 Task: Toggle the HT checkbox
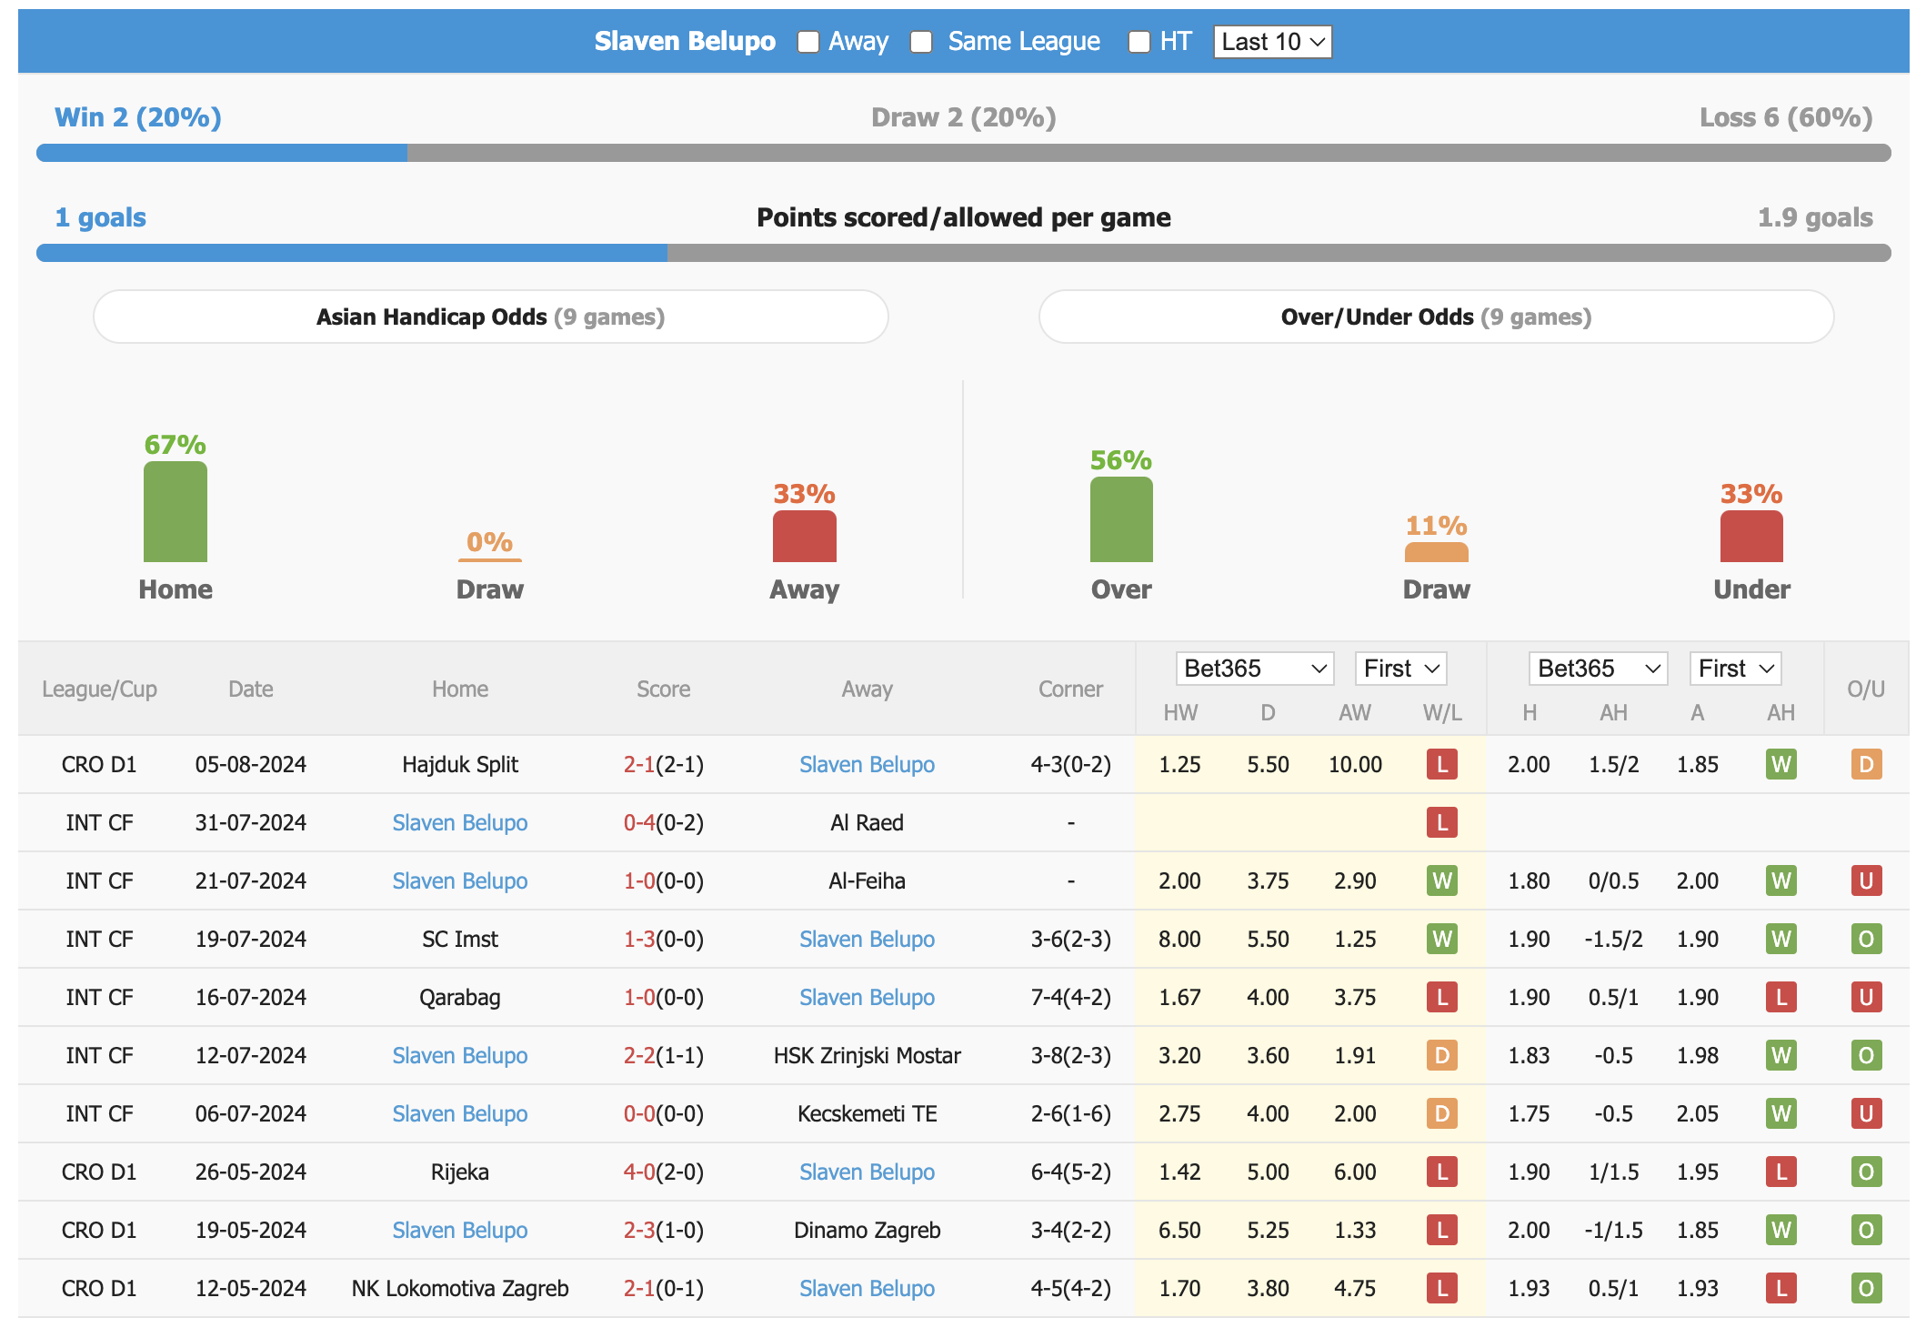point(1139,42)
